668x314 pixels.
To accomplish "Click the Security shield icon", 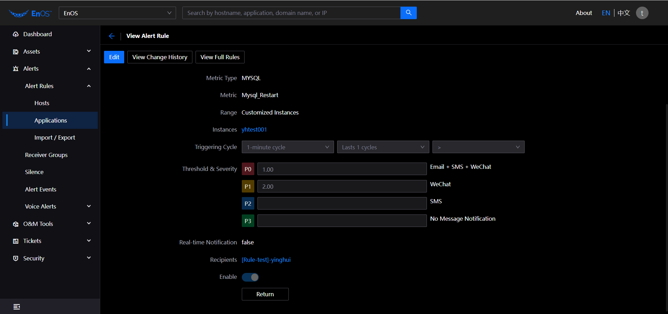I will (16, 258).
